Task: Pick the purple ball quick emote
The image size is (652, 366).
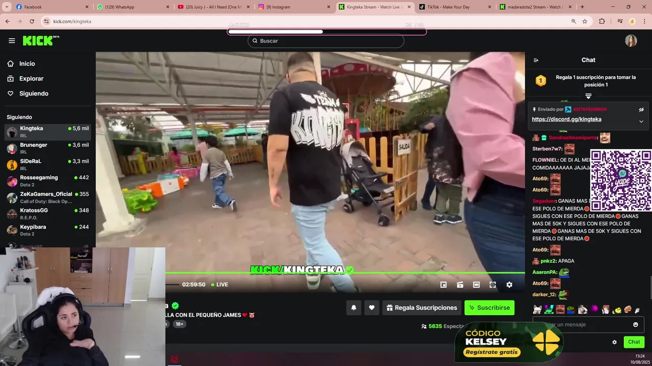Action: [x=594, y=310]
